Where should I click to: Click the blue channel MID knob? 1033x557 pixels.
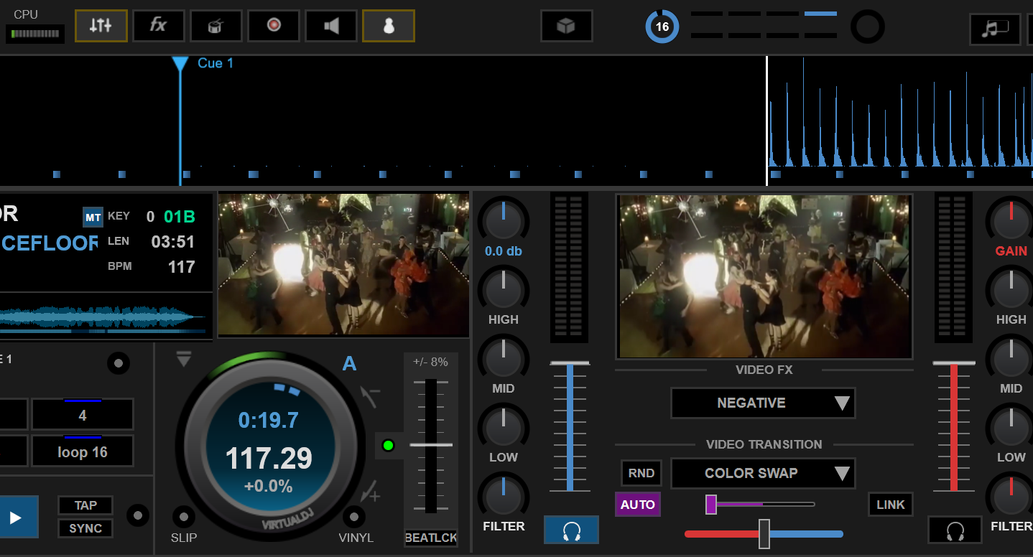pos(504,357)
